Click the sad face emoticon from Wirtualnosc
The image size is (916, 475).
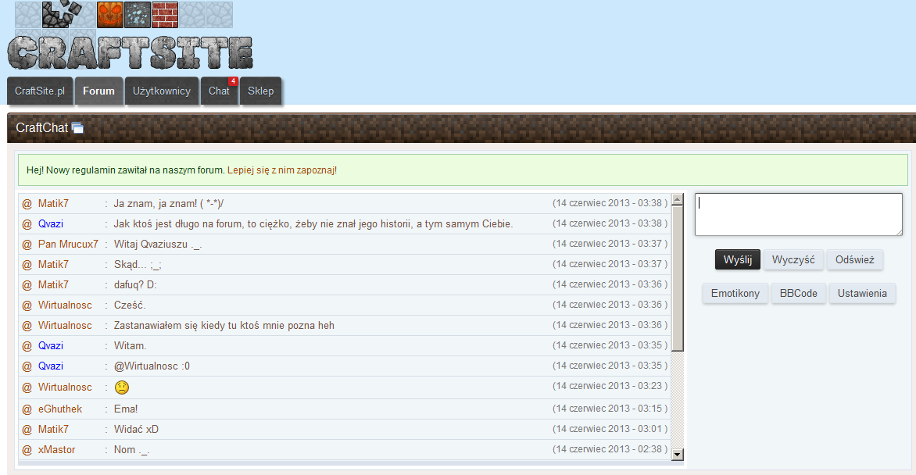[121, 387]
